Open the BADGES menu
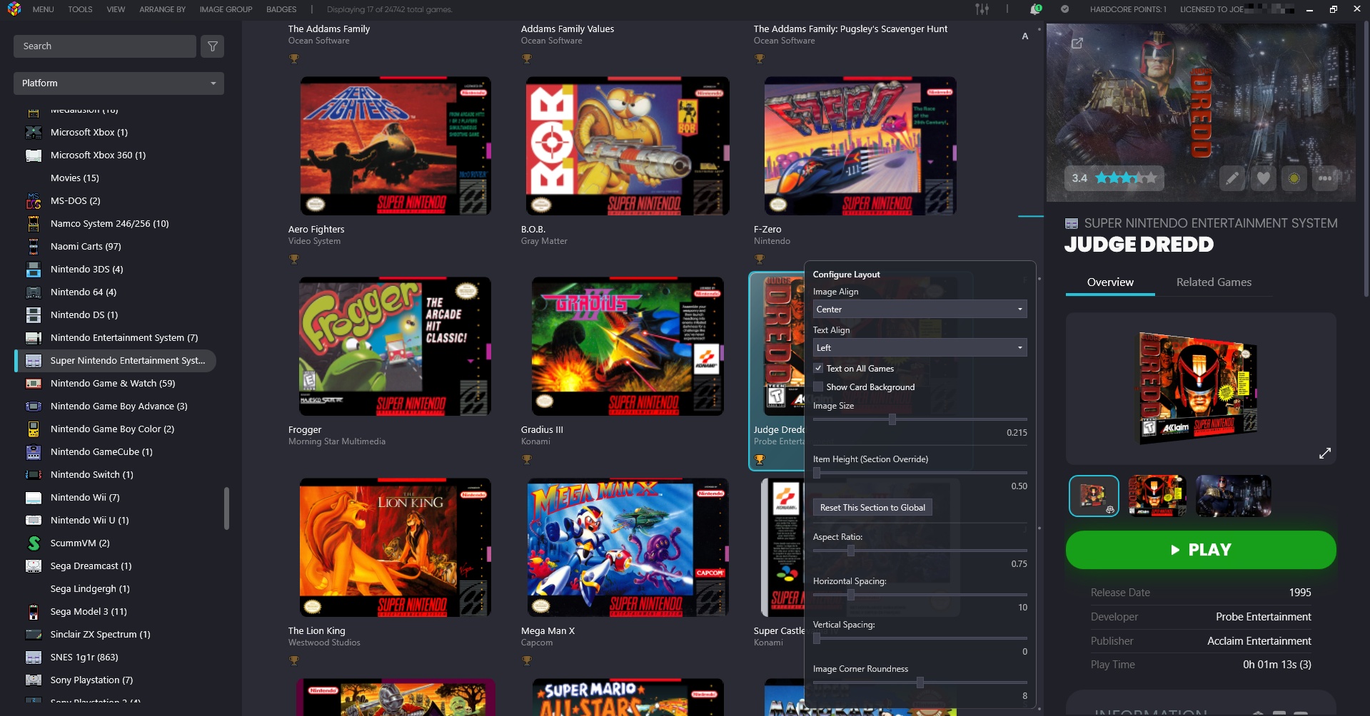1370x716 pixels. (x=281, y=9)
